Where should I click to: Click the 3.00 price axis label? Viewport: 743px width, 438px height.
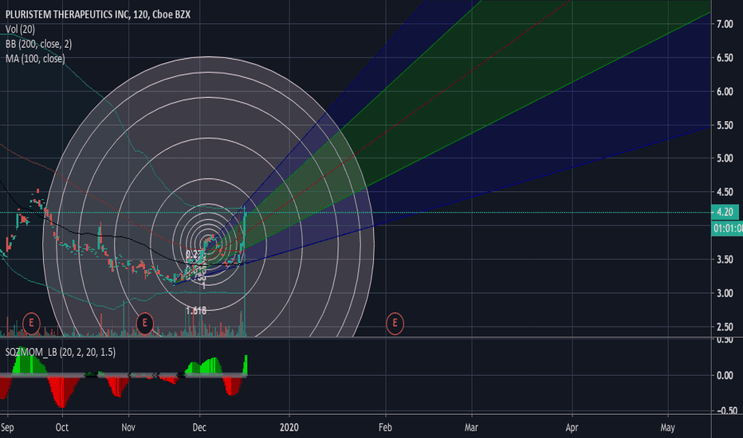click(x=725, y=293)
